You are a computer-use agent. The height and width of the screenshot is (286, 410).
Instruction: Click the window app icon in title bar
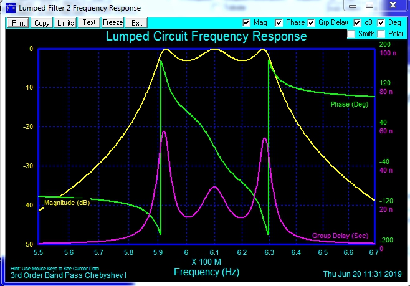pos(11,8)
